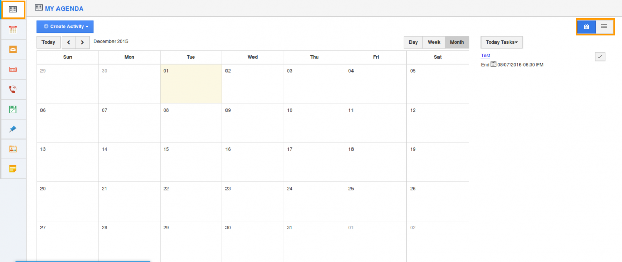This screenshot has height=262, width=622.
Task: Open the green tasks checkmark calendar icon
Action: 13,109
